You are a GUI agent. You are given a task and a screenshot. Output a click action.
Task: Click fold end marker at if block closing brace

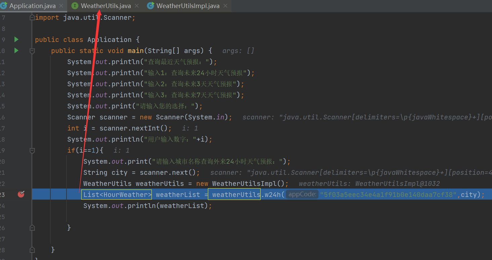[32, 228]
